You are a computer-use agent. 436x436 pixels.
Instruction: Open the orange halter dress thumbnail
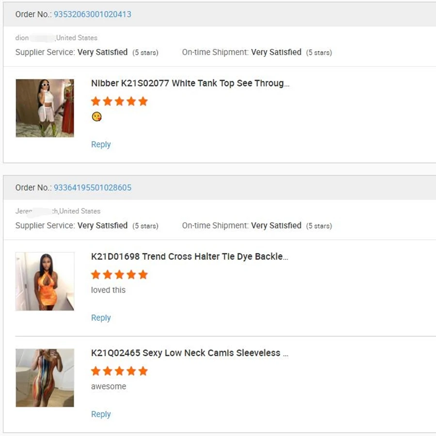[x=45, y=281]
